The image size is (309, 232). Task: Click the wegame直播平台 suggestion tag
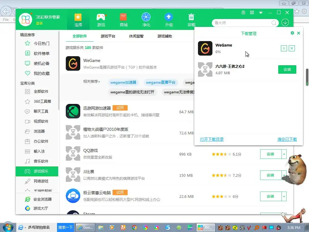pos(161,82)
